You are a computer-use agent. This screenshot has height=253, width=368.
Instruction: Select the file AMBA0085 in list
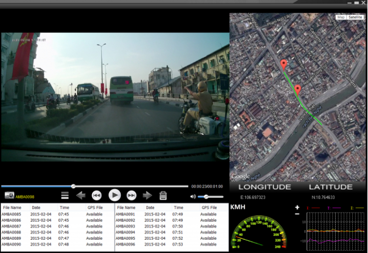(x=57, y=214)
